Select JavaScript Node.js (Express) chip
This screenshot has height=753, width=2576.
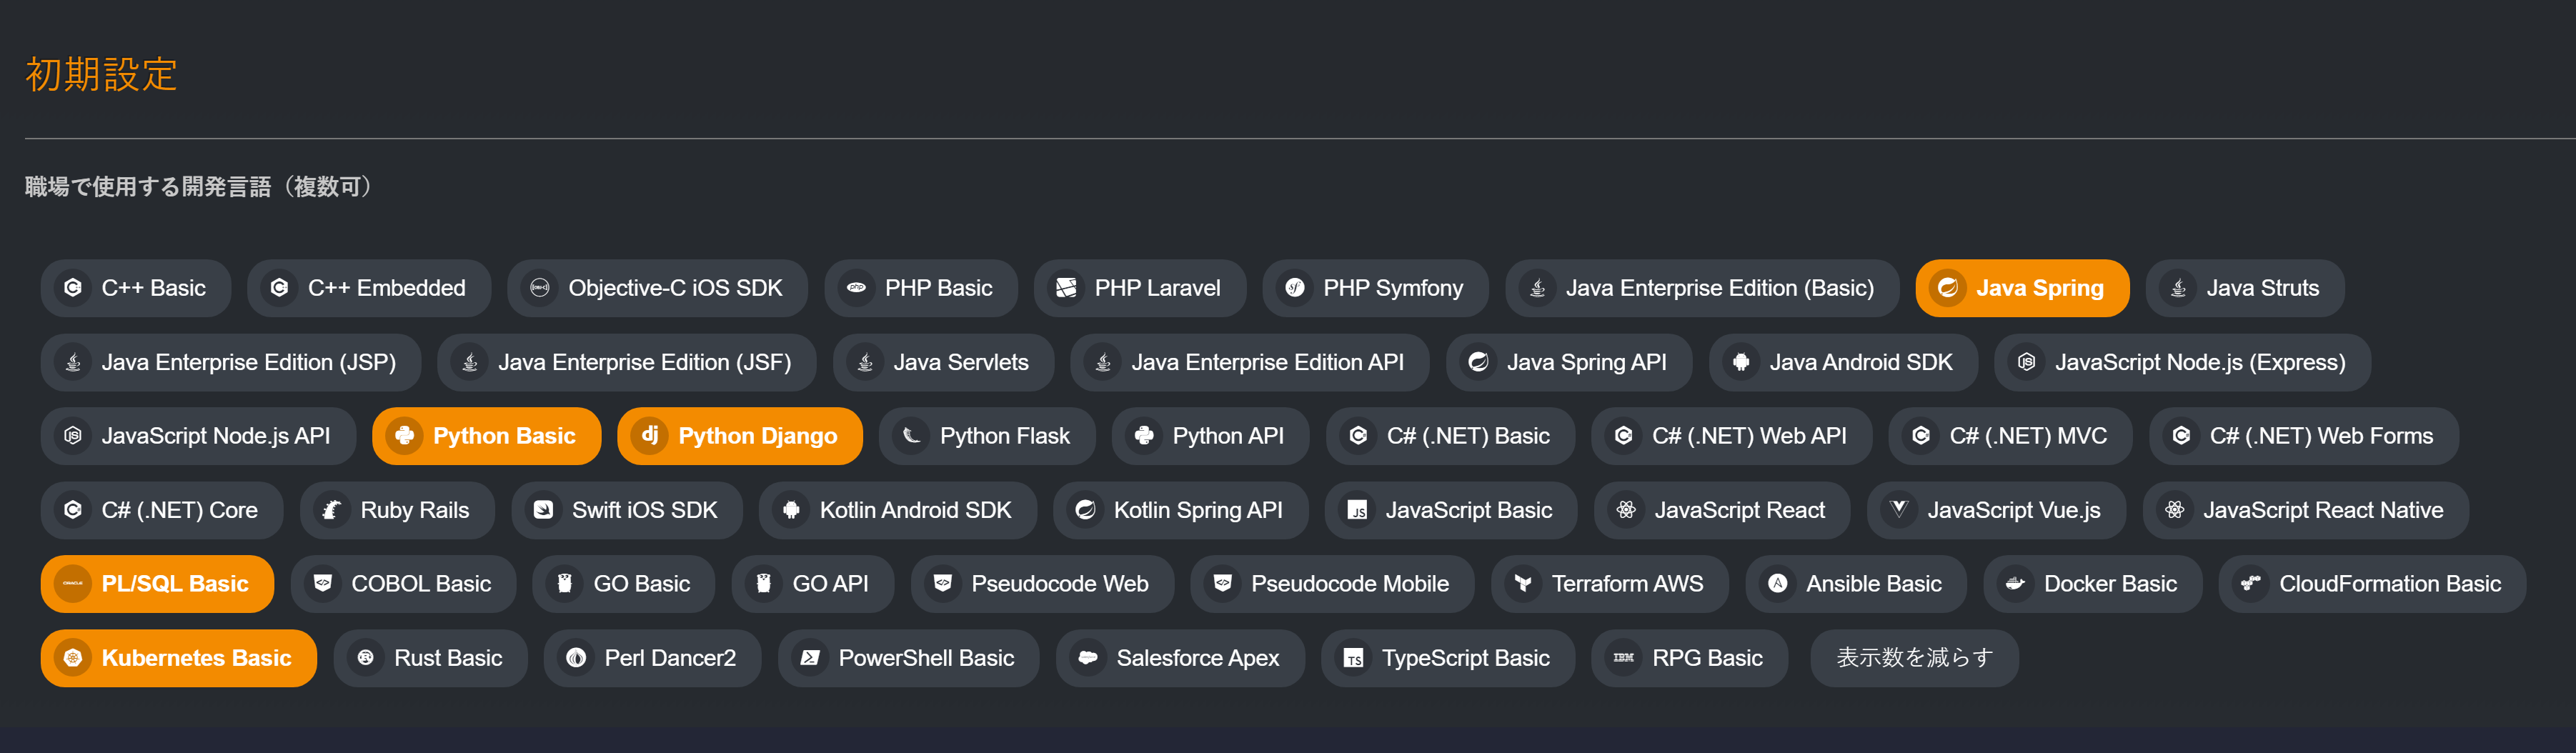pos(2181,362)
